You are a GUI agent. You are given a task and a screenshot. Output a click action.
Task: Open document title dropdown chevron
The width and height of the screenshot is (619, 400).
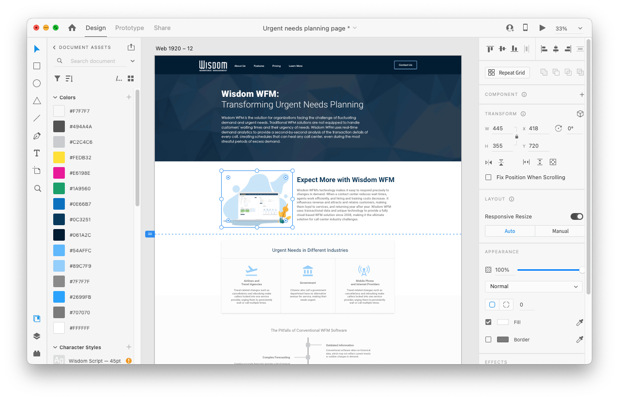pyautogui.click(x=355, y=28)
